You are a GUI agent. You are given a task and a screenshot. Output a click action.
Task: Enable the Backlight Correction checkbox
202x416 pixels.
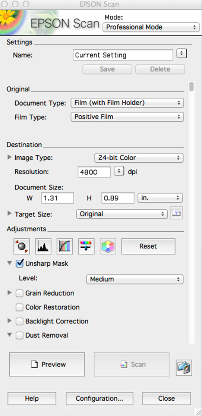[19, 322]
